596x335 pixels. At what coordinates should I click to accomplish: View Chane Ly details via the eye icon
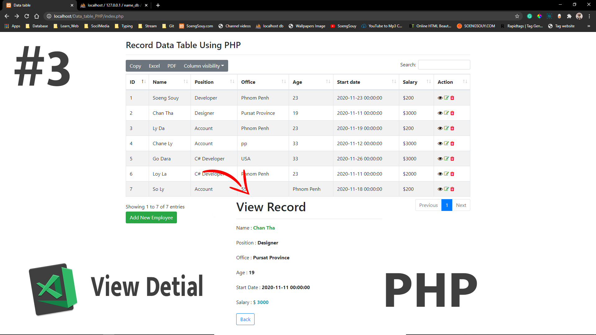tap(440, 143)
